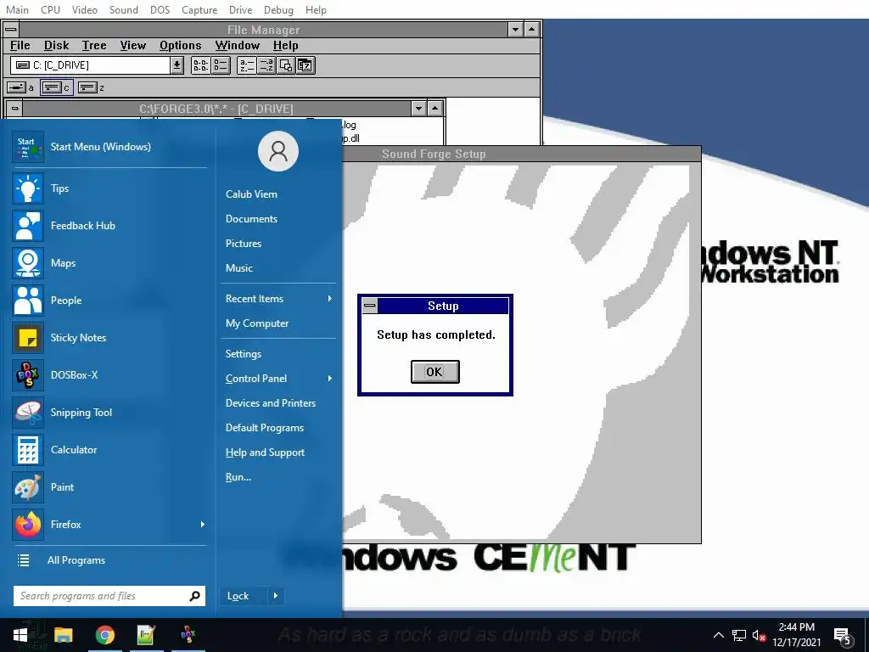
Task: Open the C: [C_DRIVE] drive dropdown
Action: tap(177, 65)
